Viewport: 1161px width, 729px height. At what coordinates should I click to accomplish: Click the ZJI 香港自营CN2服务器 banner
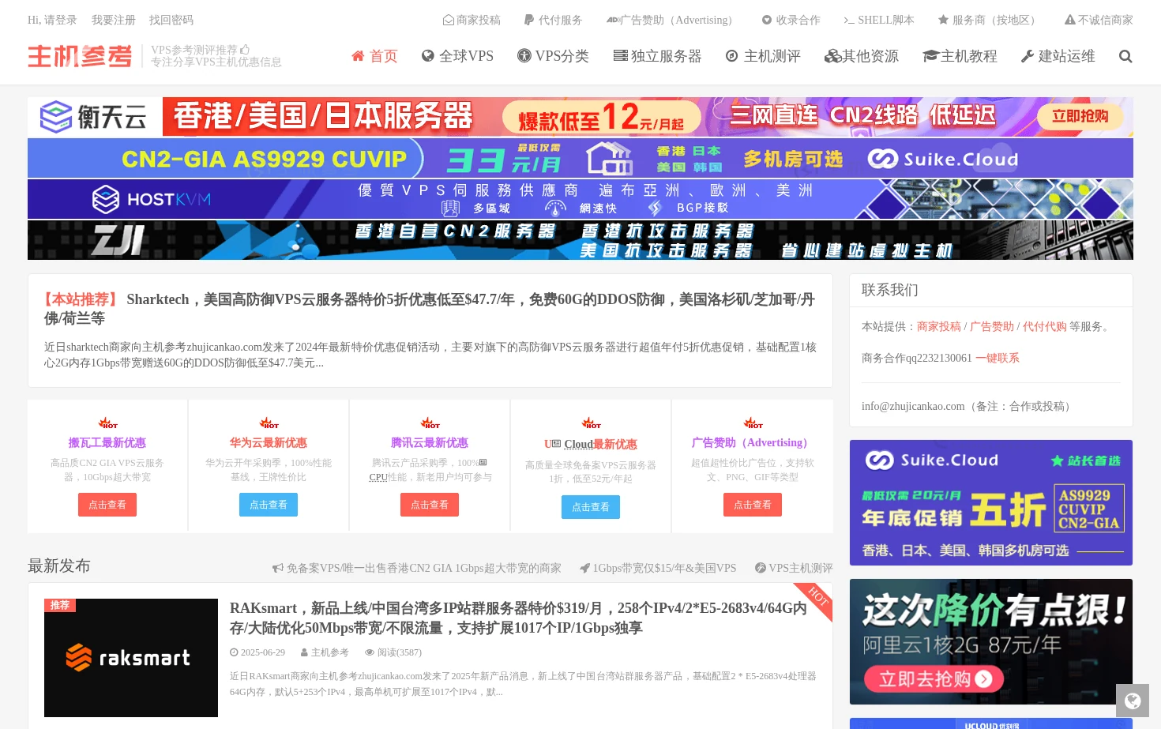[580, 240]
